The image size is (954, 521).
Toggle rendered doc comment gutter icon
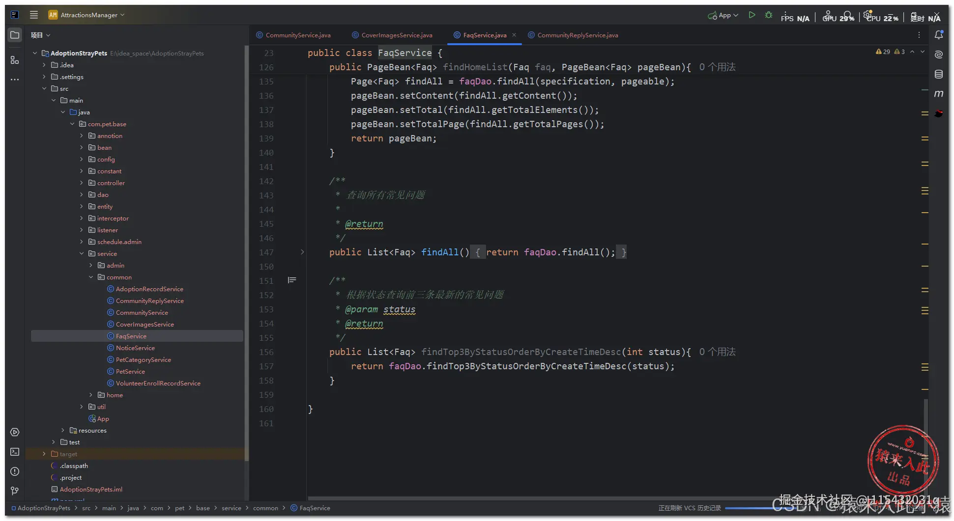tap(292, 280)
